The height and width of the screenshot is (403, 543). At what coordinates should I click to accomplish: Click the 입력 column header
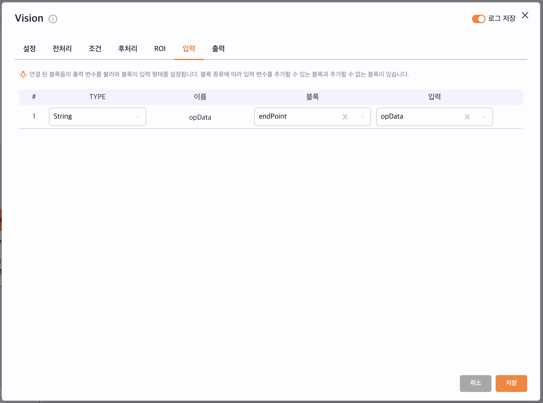click(x=435, y=97)
